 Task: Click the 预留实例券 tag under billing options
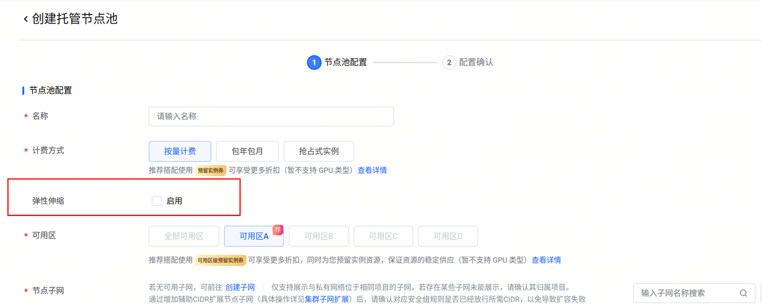211,171
